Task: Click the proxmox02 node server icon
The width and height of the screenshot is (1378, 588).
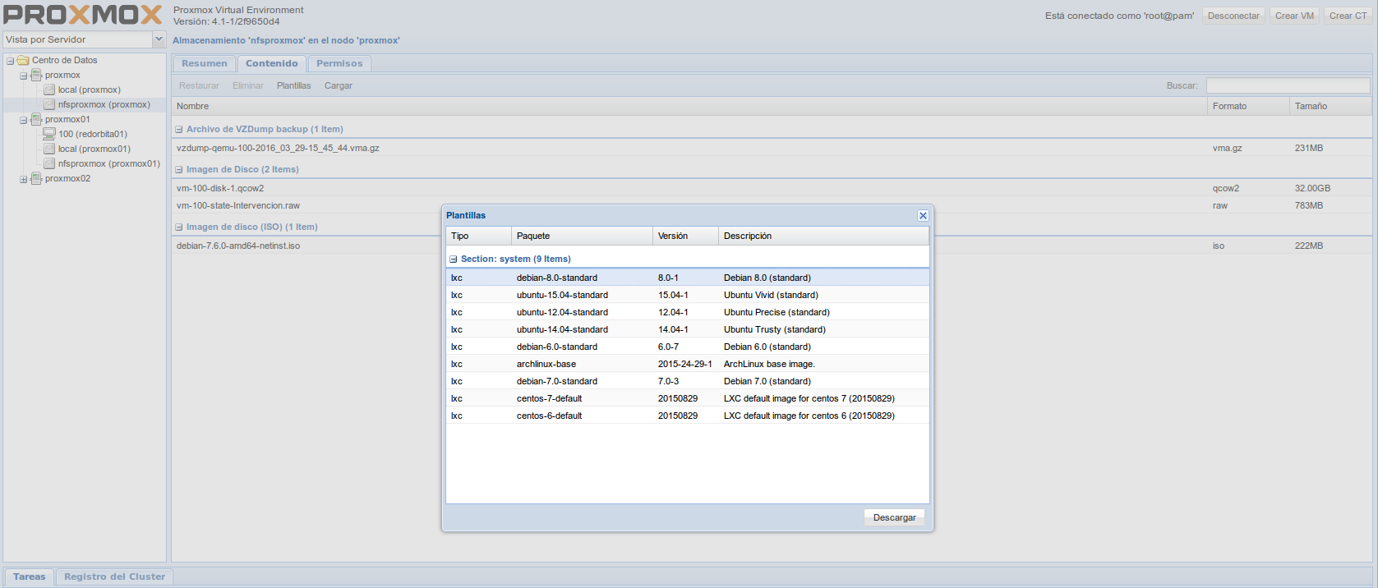Action: [36, 179]
